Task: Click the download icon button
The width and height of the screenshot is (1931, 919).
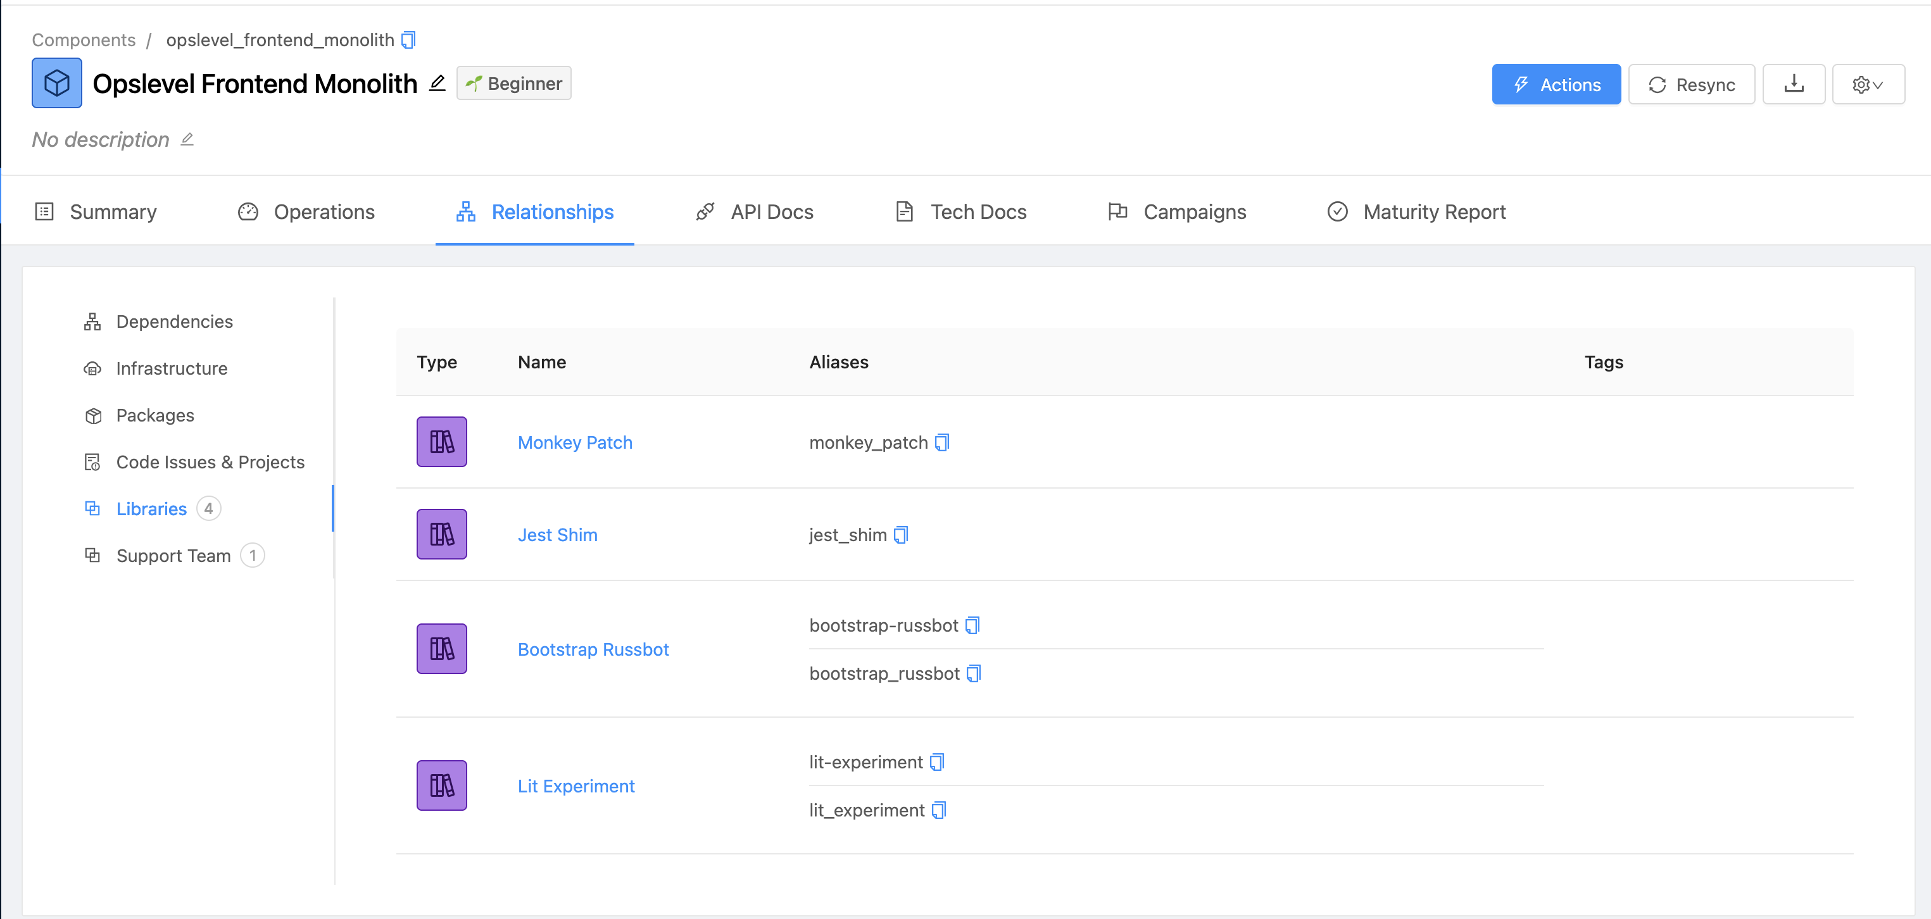Action: (1793, 84)
